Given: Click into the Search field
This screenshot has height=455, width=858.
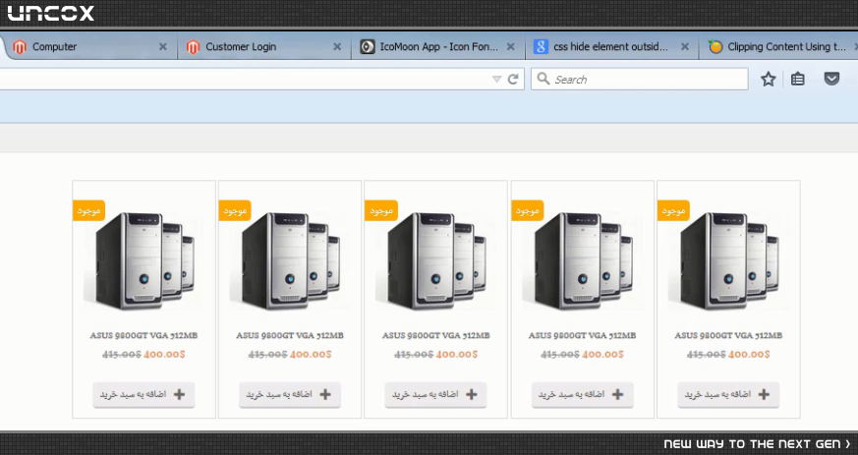Looking at the screenshot, I should pyautogui.click(x=639, y=80).
